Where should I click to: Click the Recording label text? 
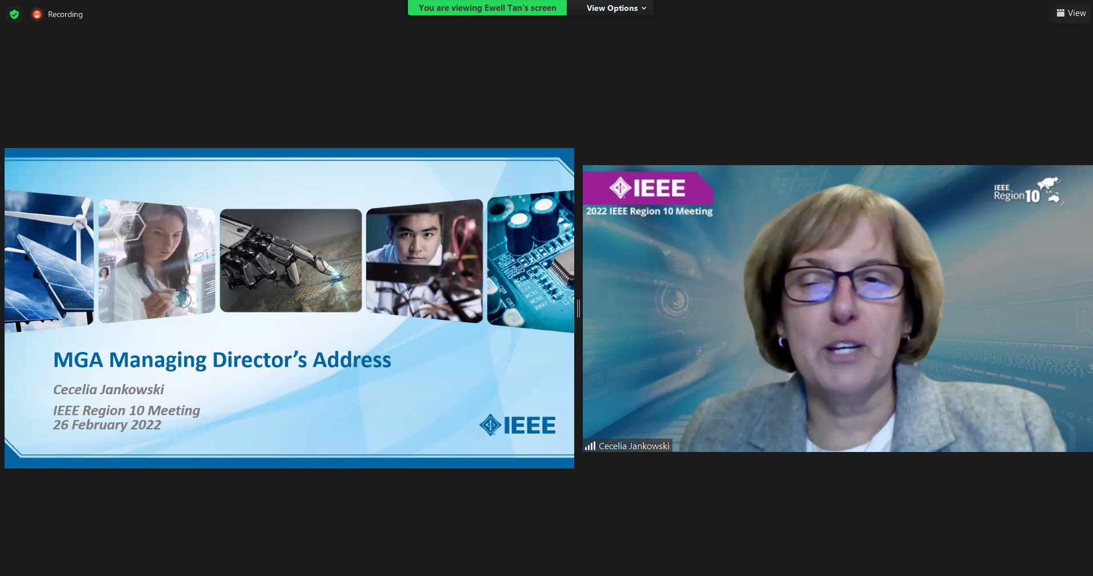coord(65,14)
